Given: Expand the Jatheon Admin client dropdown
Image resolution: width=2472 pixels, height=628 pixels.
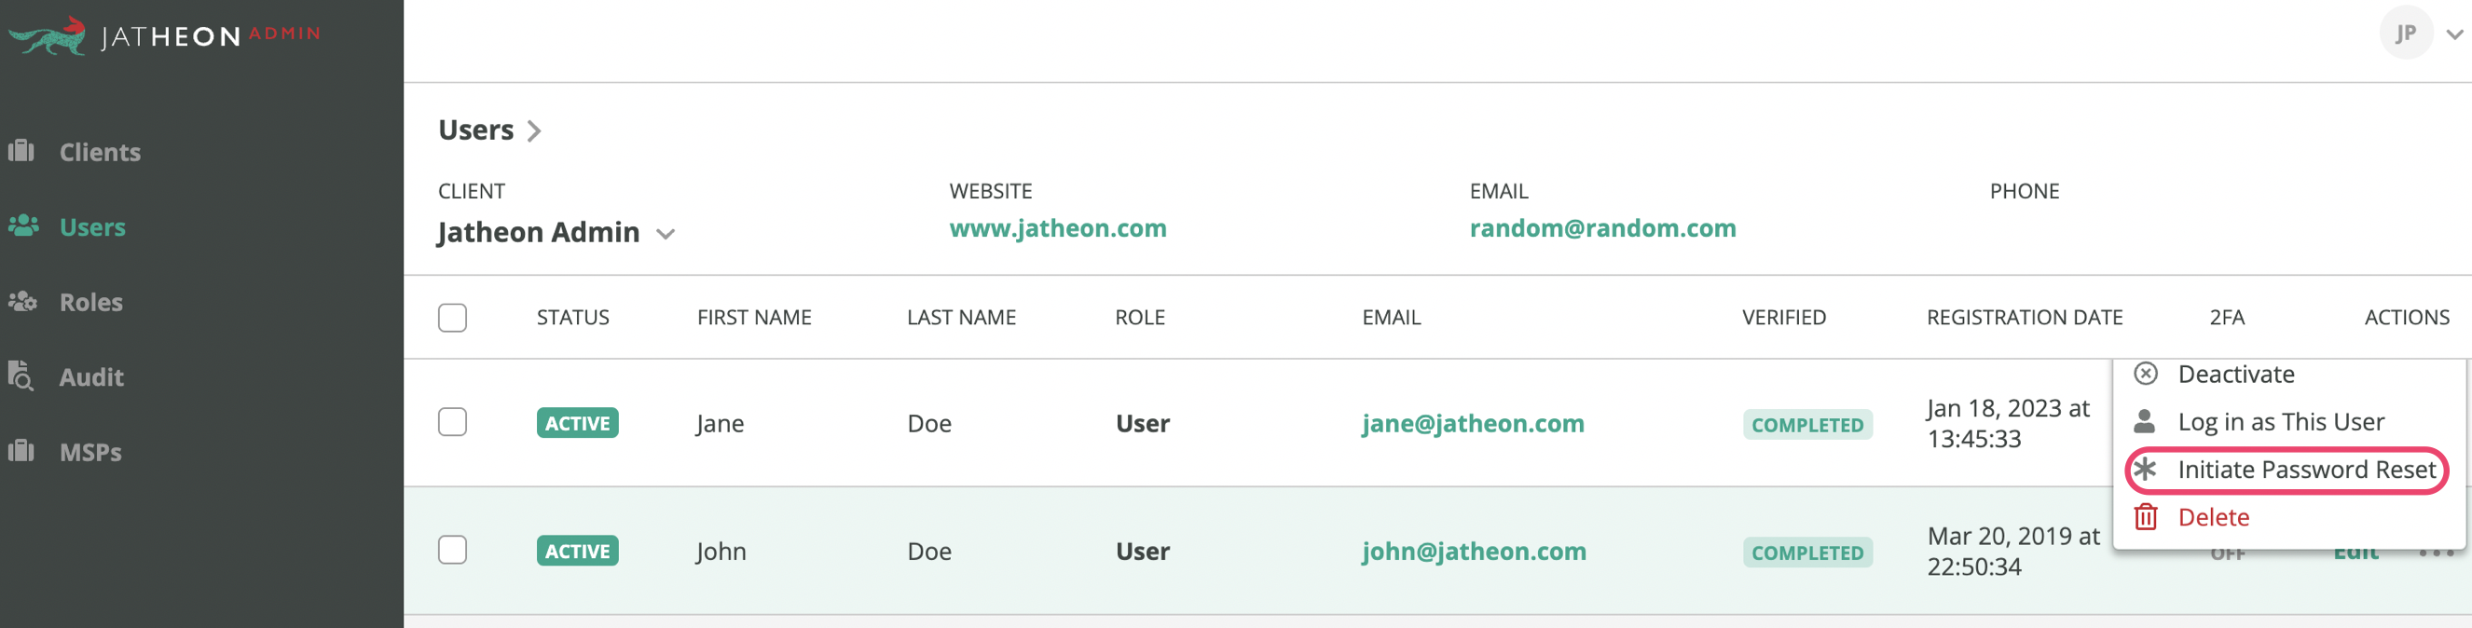Looking at the screenshot, I should (x=665, y=234).
